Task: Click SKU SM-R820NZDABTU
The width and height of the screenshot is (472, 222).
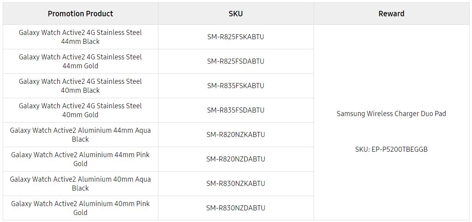Action: pos(235,159)
